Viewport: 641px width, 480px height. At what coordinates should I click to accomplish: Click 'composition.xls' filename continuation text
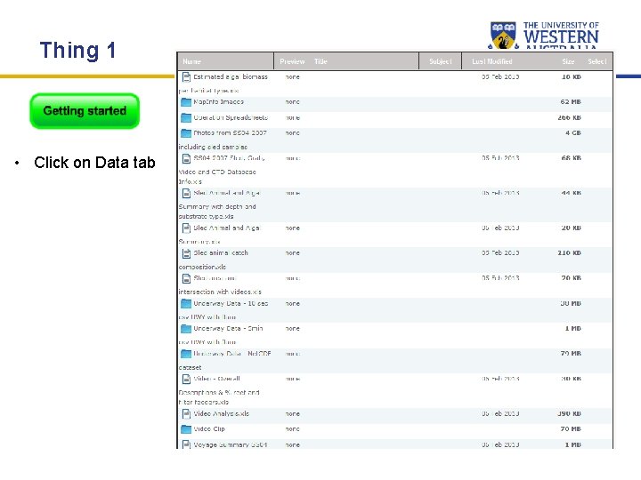pos(202,267)
